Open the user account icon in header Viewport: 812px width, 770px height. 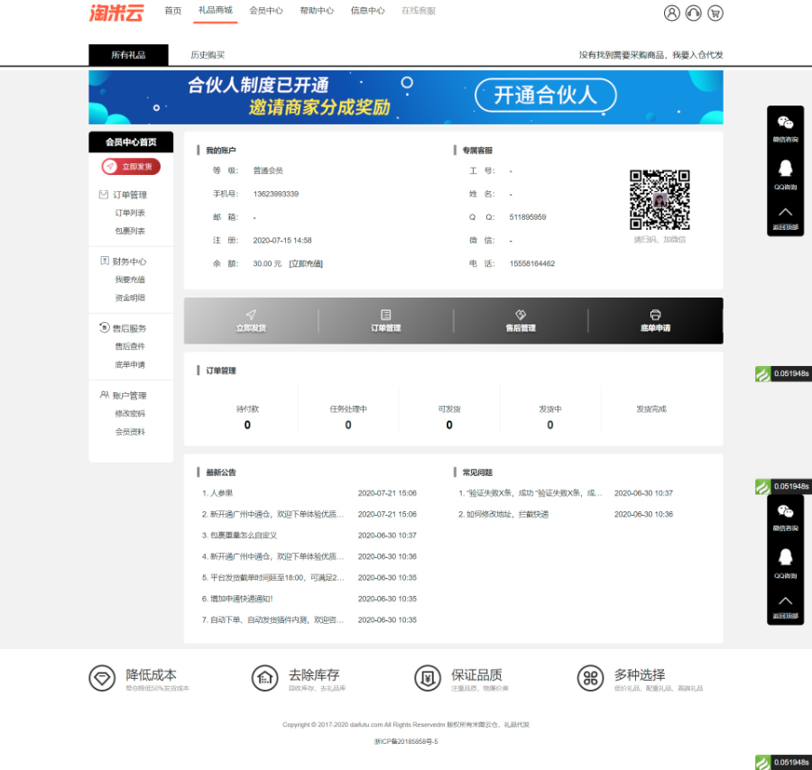671,13
